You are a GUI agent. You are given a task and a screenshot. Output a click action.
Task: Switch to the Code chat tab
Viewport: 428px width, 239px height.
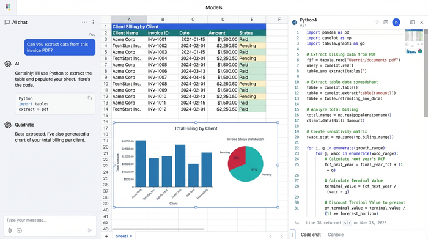pos(311,235)
